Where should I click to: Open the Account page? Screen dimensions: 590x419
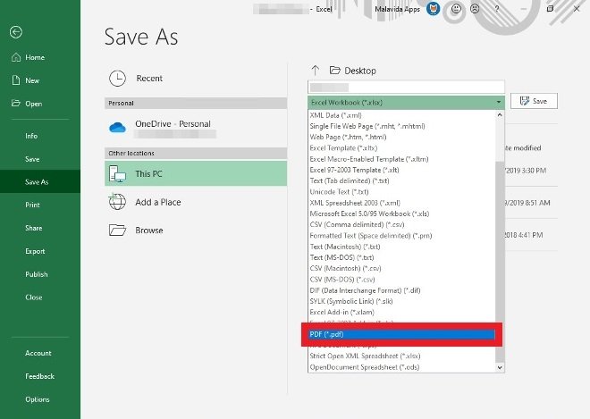click(38, 353)
